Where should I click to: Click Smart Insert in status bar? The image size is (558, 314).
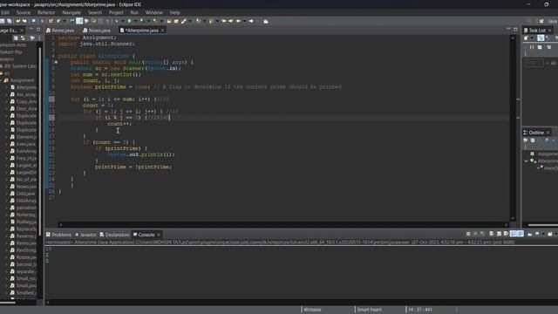coord(370,310)
